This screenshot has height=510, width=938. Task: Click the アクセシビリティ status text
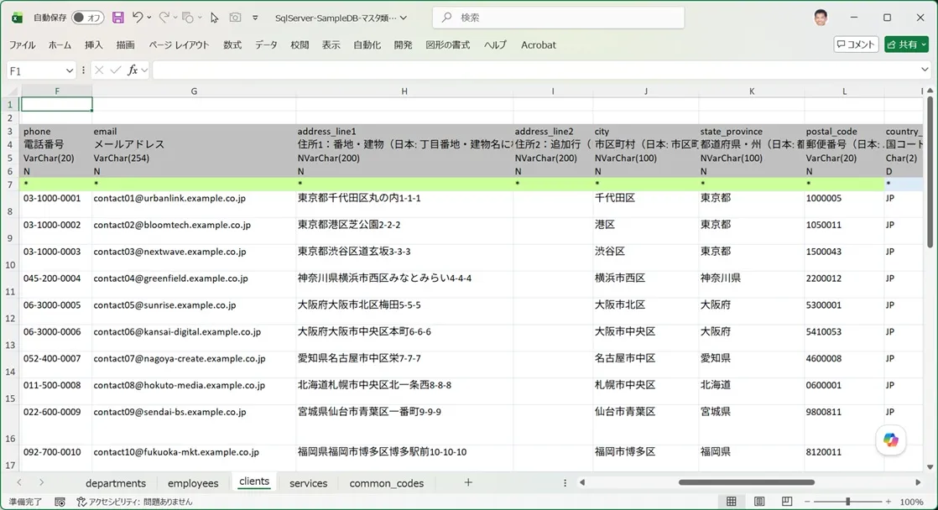coord(134,502)
